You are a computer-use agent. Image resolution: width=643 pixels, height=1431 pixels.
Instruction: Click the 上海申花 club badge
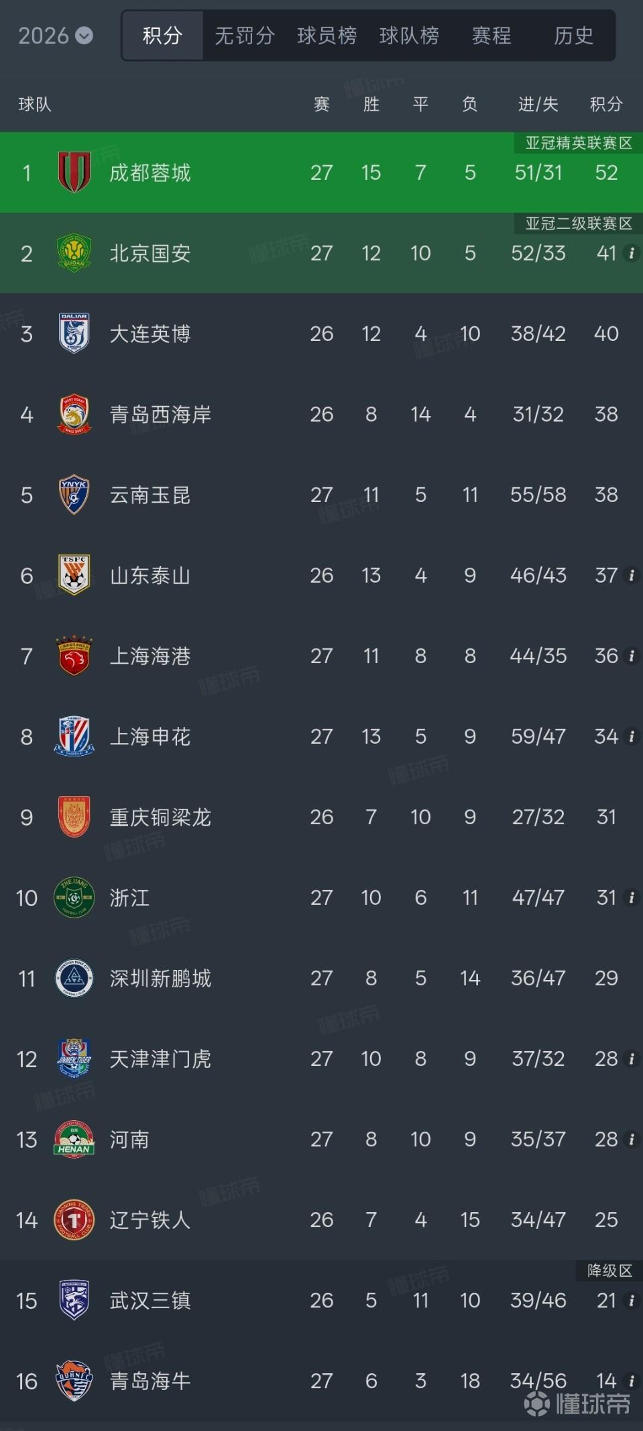[x=74, y=736]
